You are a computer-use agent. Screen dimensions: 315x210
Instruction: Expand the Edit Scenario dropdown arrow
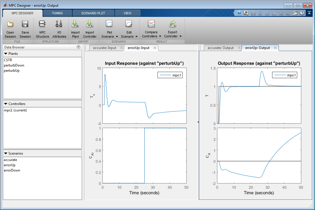coord(136,36)
